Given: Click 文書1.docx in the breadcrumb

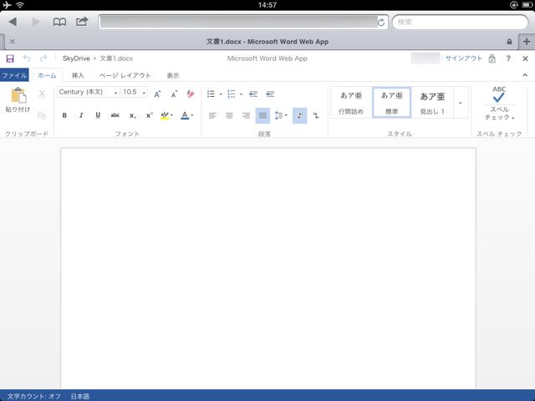Looking at the screenshot, I should (116, 58).
